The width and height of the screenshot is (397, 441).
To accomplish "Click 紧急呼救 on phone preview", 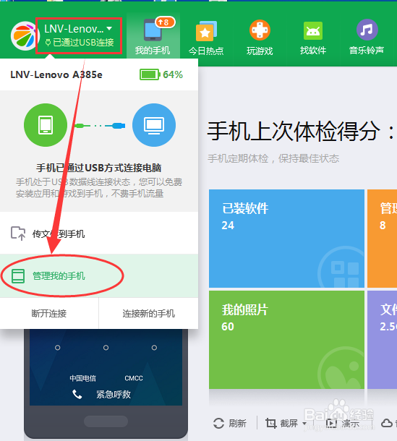I will point(114,394).
